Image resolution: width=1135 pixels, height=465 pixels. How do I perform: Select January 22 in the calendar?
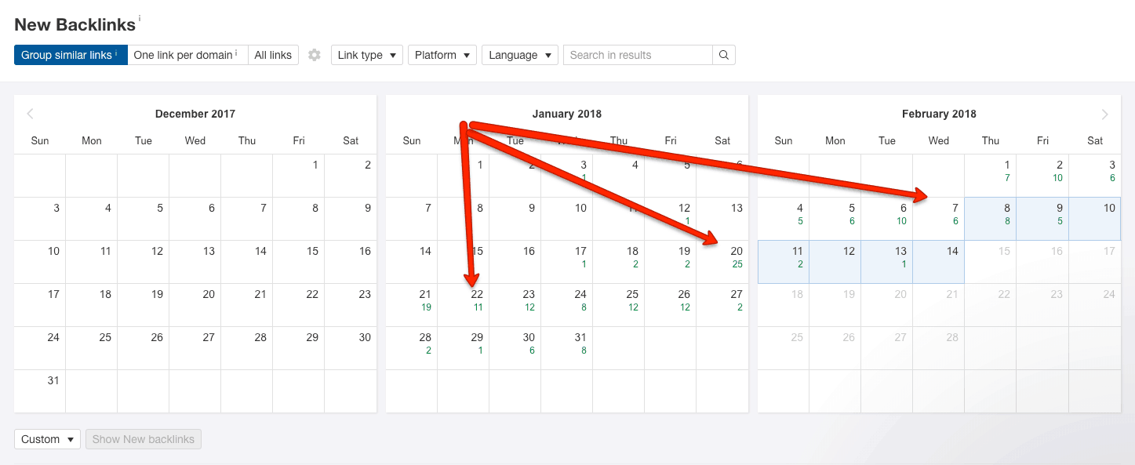coord(464,305)
